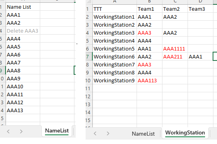The image size is (217, 144).
Task: Select Team2 AAA2 in the WorkingStation1 row
Action: [x=175, y=17]
